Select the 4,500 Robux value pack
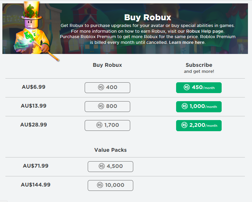 [110, 167]
